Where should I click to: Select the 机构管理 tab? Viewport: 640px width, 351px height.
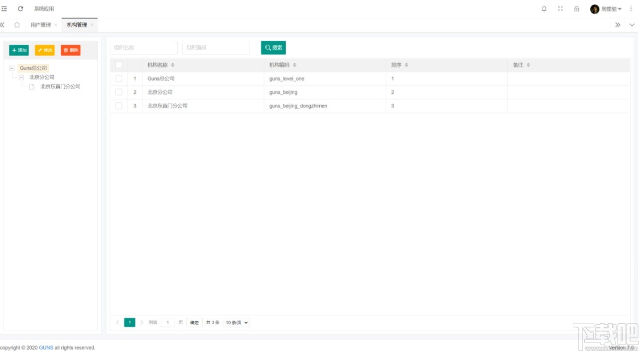77,25
